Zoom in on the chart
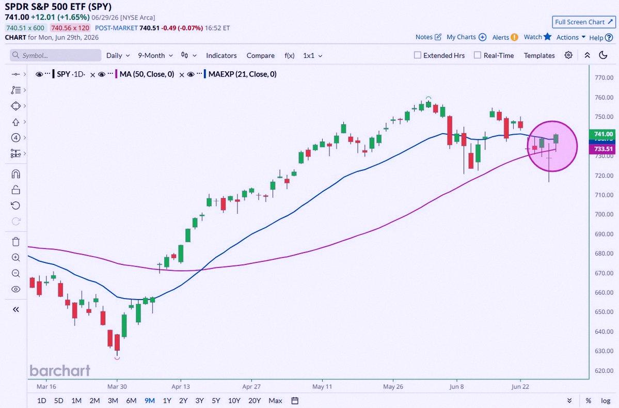 click(x=15, y=258)
